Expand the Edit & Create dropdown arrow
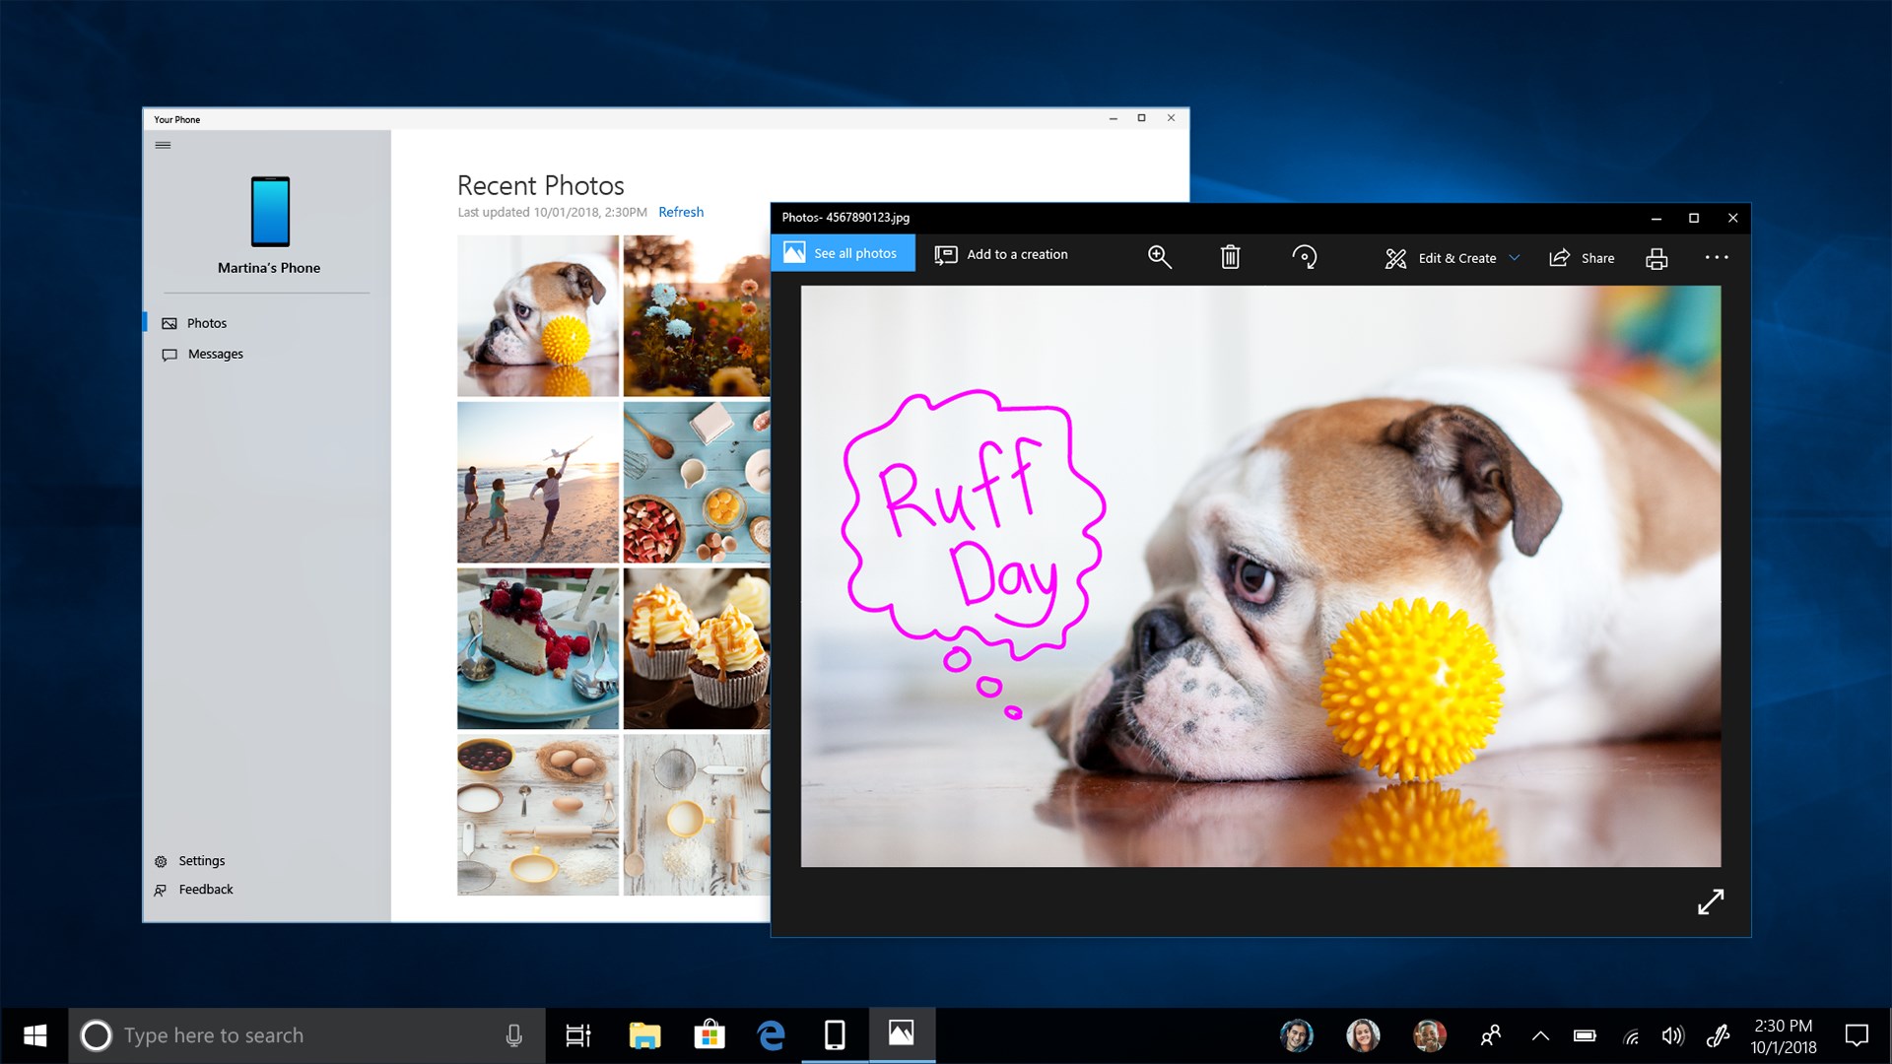The width and height of the screenshot is (1892, 1064). tap(1515, 258)
